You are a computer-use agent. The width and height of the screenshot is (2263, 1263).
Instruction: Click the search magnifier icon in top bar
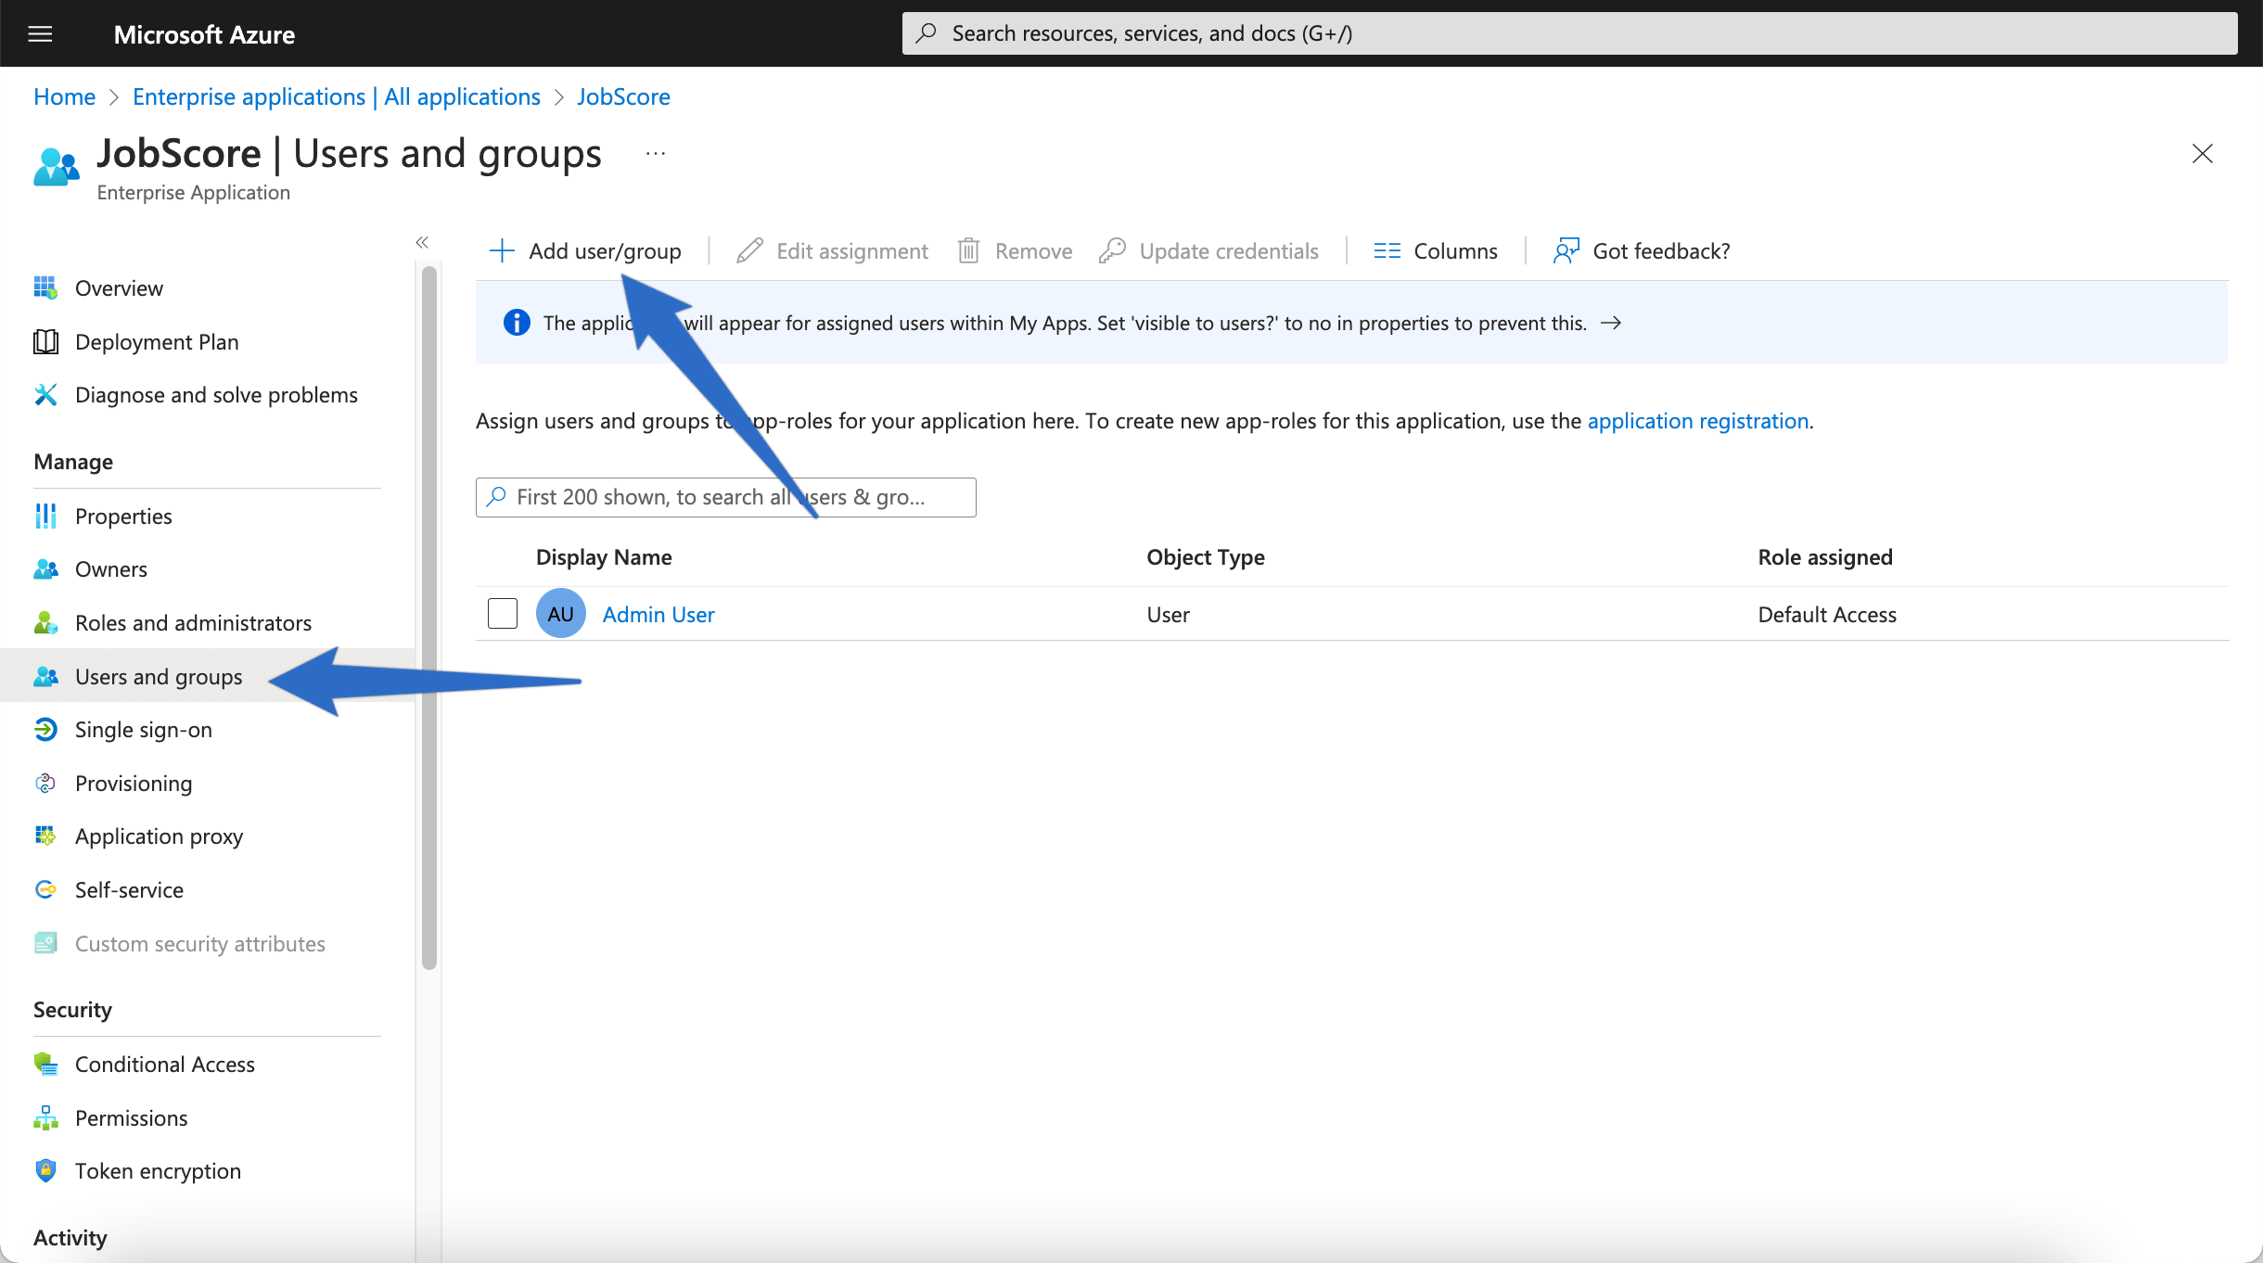tap(926, 33)
